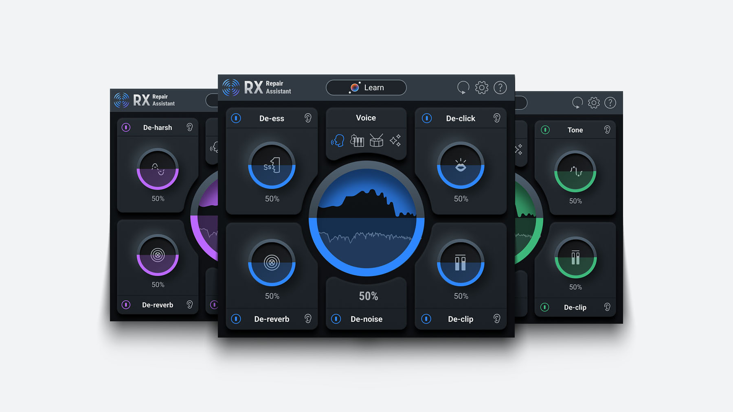Click the target icon on the De-reverb knob
Screen dimensions: 733x412
[272, 262]
